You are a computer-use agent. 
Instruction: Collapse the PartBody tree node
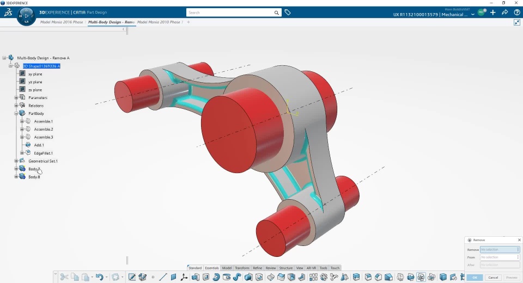(x=16, y=113)
